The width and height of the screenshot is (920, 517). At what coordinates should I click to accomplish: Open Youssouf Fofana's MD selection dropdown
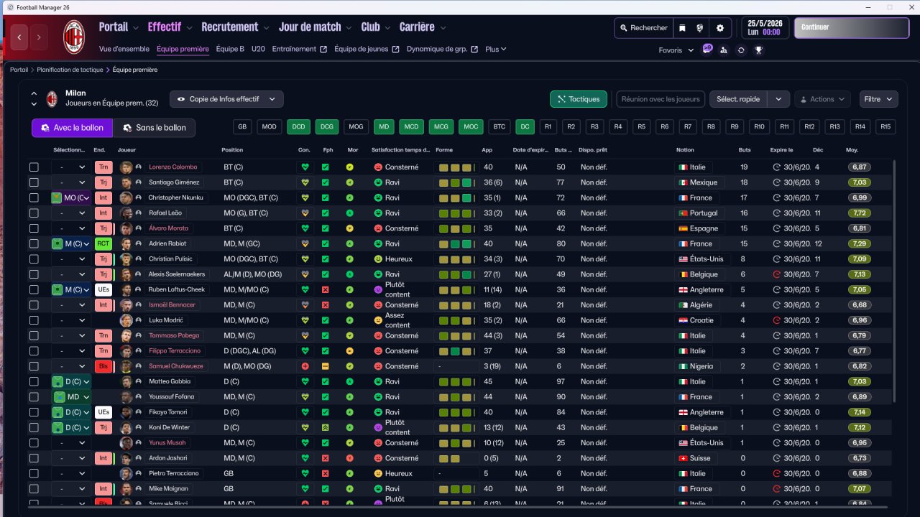[x=70, y=397]
